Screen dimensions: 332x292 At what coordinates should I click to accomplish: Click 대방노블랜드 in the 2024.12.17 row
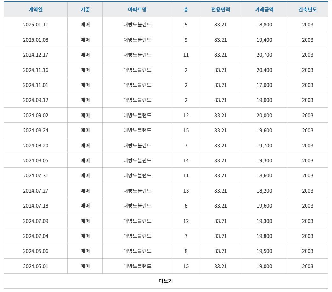point(137,55)
